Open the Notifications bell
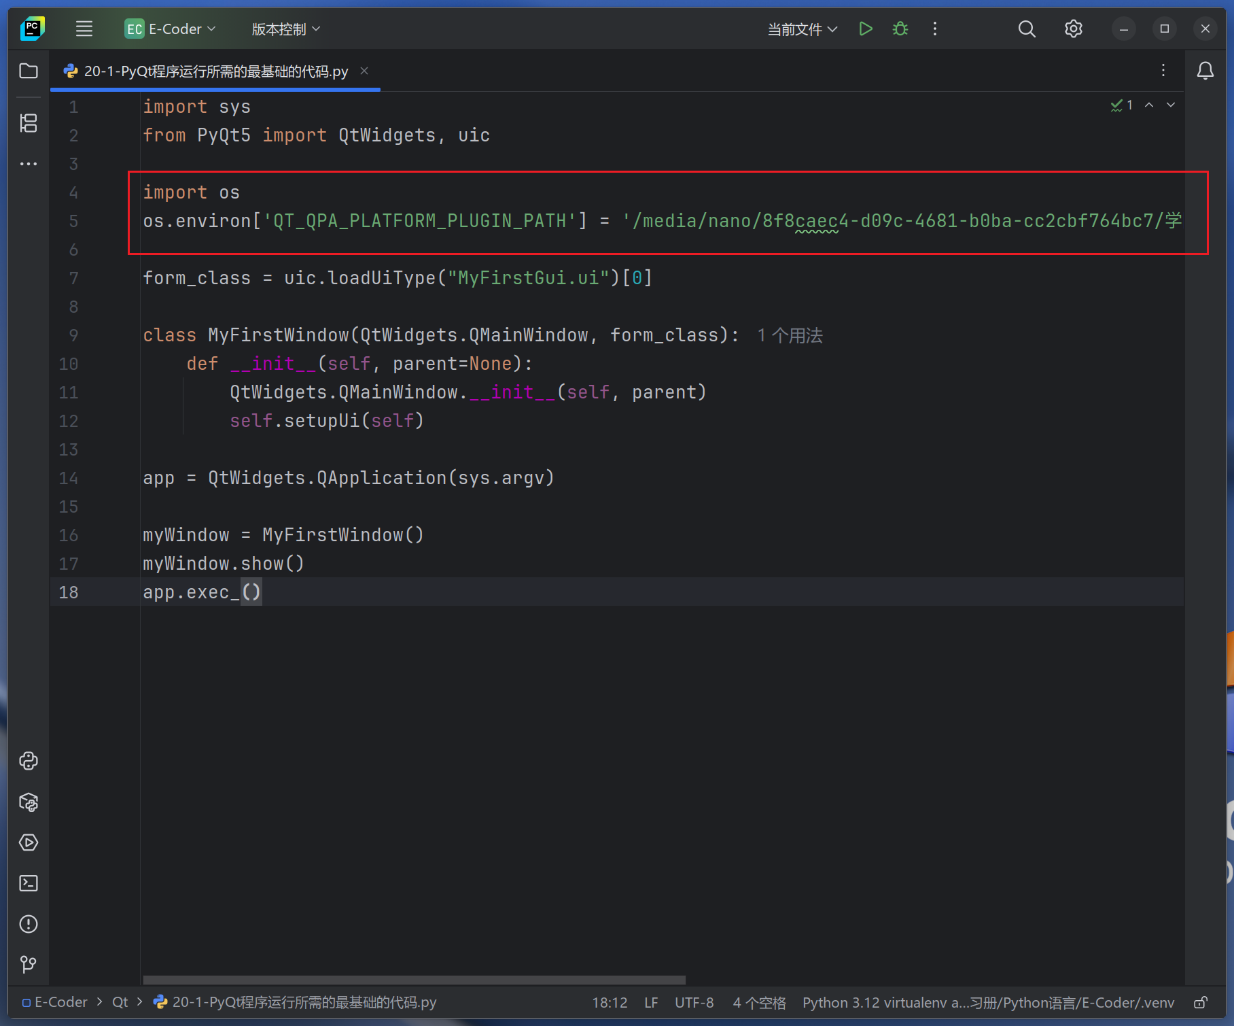Screen dimensions: 1234x1026 tap(1205, 71)
